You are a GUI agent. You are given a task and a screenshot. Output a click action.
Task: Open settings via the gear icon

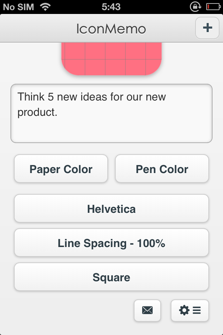(x=184, y=310)
